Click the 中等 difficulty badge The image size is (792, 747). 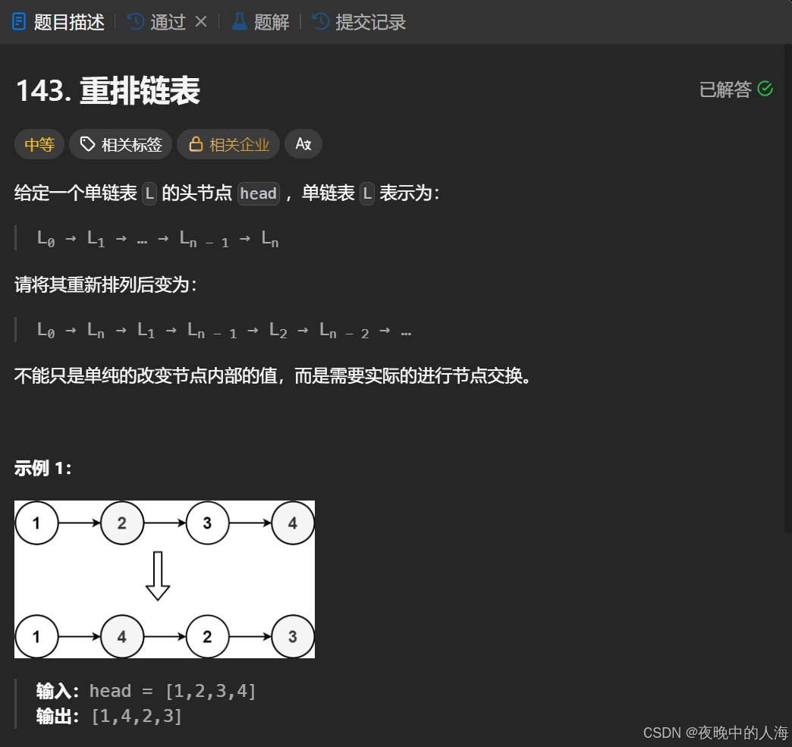[x=39, y=144]
